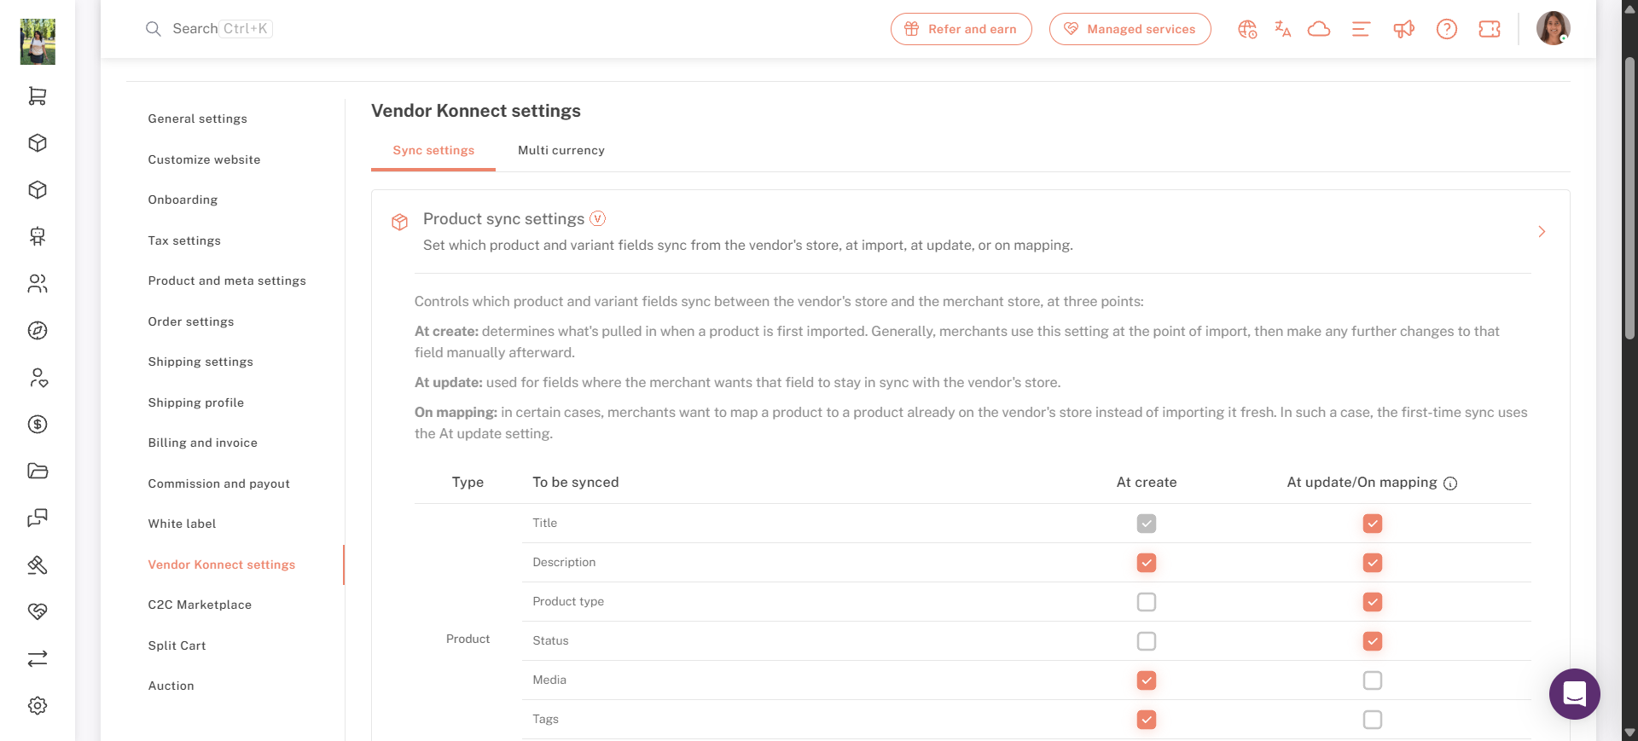
Task: Uncheck Description At create checkbox
Action: 1147,563
